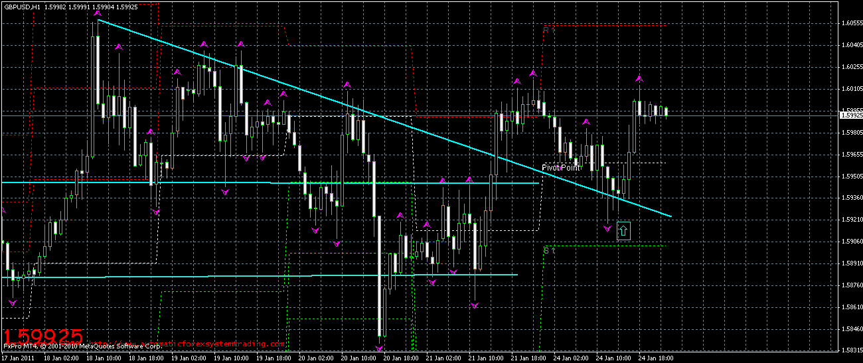Viewport: 863px width, 363px height.
Task: Click the magenta fractal arrow atop the chart's highest candle
Action: click(x=98, y=13)
